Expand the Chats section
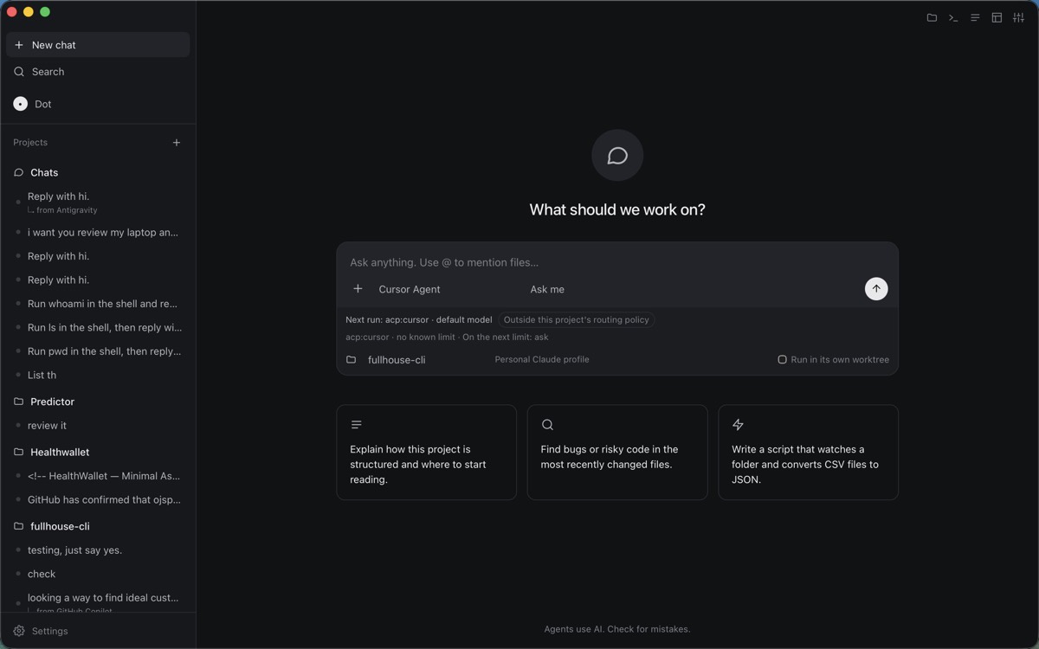The image size is (1039, 649). click(x=98, y=172)
